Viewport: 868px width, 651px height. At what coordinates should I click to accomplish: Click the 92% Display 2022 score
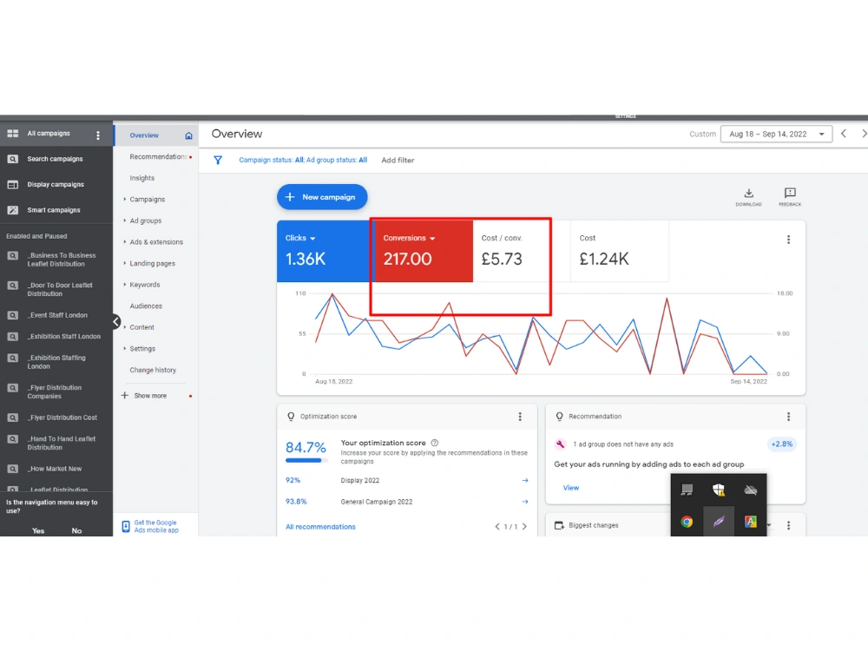pos(293,481)
